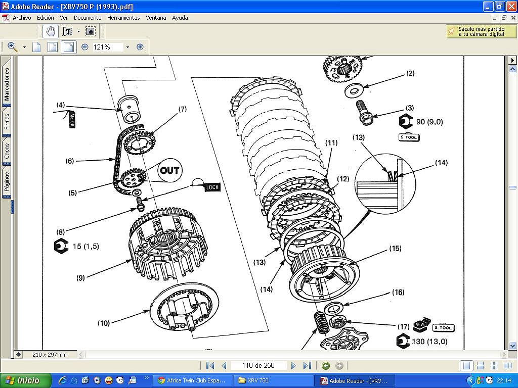Go to previous view green arrow

point(326,366)
